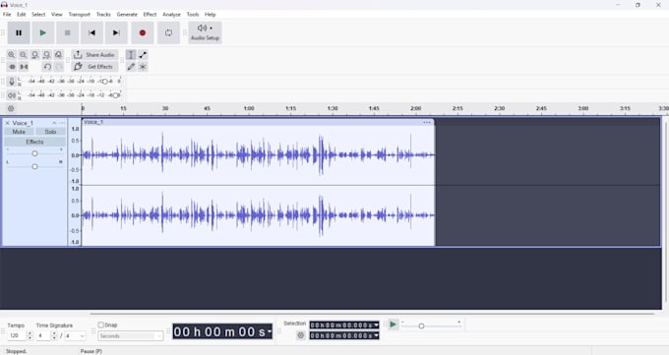Click the Silence Audio Selection icon
669x355 pixels.
coord(24,67)
